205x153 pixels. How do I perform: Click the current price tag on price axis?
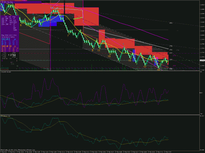(202, 60)
